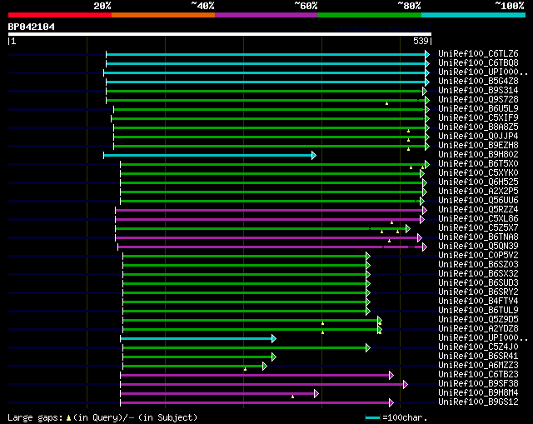The width and height of the screenshot is (533, 424).
Task: Open hit UniRef100_C5Z4J0
Action: (478, 347)
